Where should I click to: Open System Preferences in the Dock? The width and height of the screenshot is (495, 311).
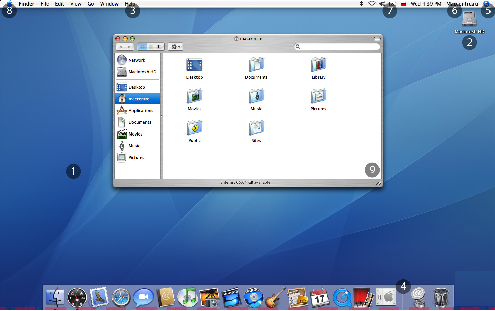pos(386,297)
